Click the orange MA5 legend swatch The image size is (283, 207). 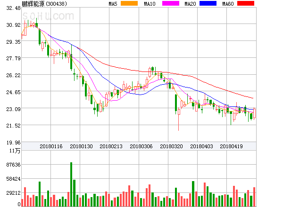click(x=130, y=4)
